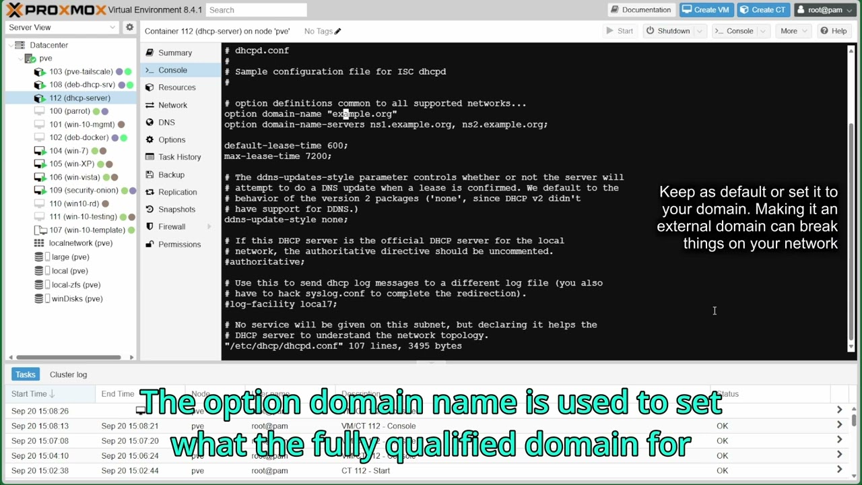Select VM 100 (parrot)
862x485 pixels.
coord(69,111)
